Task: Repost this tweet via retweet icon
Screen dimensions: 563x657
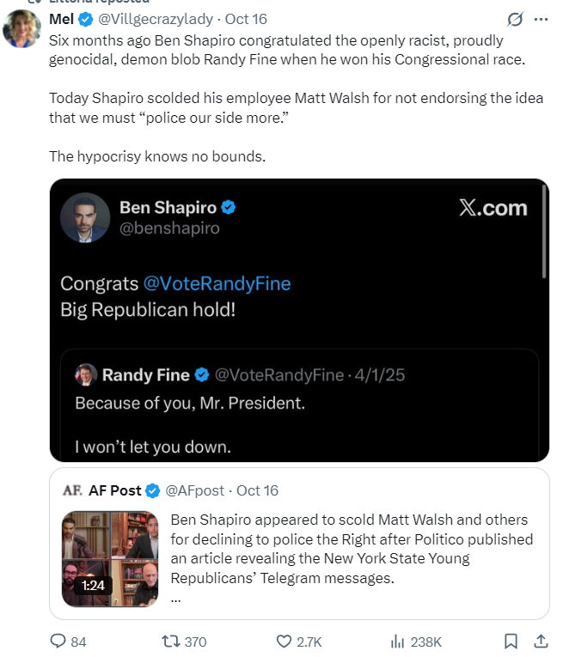Action: [x=171, y=641]
